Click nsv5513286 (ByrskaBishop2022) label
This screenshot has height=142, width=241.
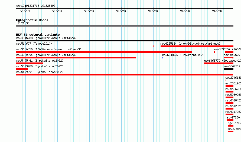pyautogui.click(x=40, y=66)
